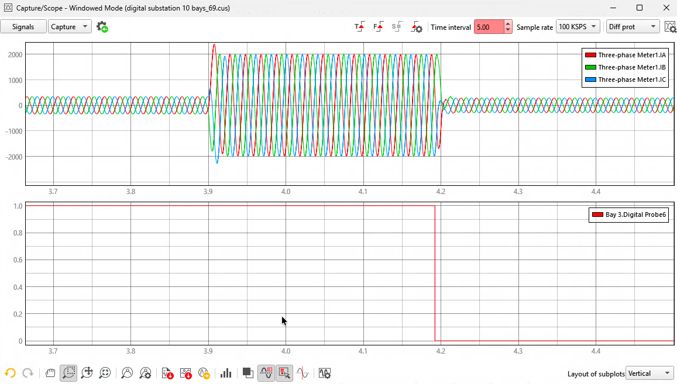Click the Three-phase Meter1.IB green swatch
This screenshot has height=384, width=677.
590,67
